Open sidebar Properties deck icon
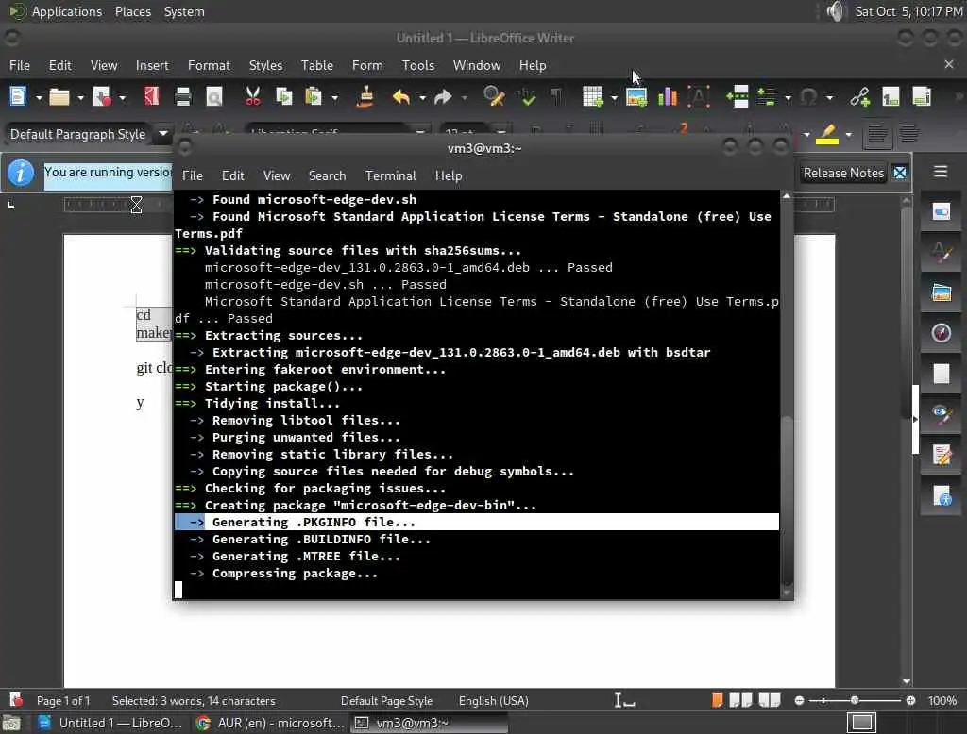This screenshot has height=734, width=967. (x=942, y=212)
